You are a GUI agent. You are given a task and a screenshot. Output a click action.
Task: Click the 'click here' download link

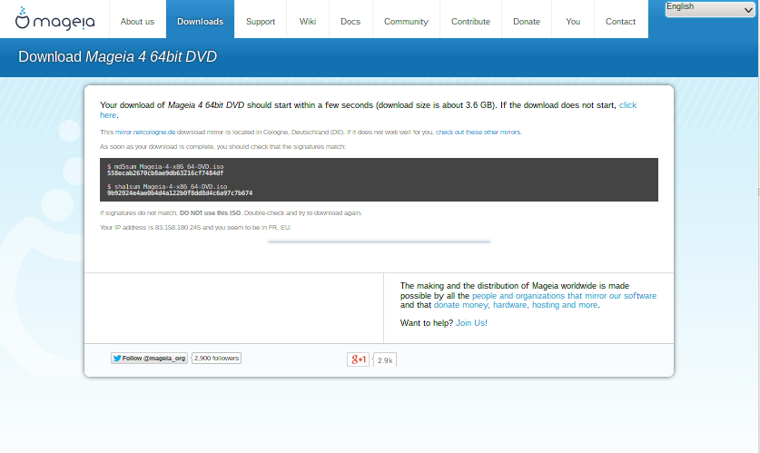click(x=627, y=105)
